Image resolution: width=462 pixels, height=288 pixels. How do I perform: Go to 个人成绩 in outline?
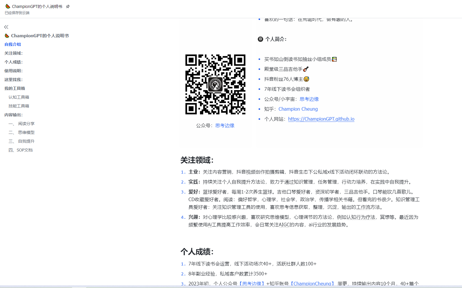14,62
